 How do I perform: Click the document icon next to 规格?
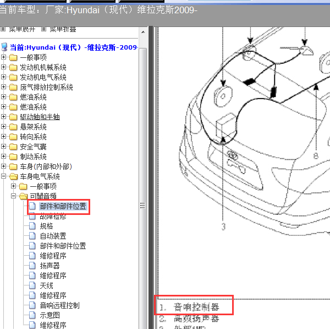[x=32, y=226]
